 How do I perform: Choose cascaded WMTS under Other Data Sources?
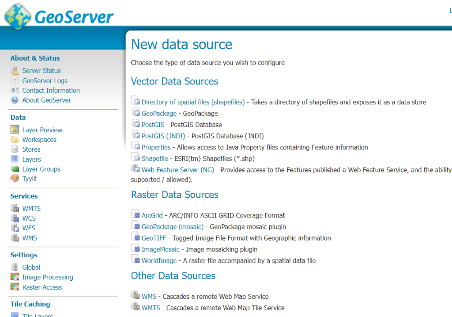pos(151,308)
